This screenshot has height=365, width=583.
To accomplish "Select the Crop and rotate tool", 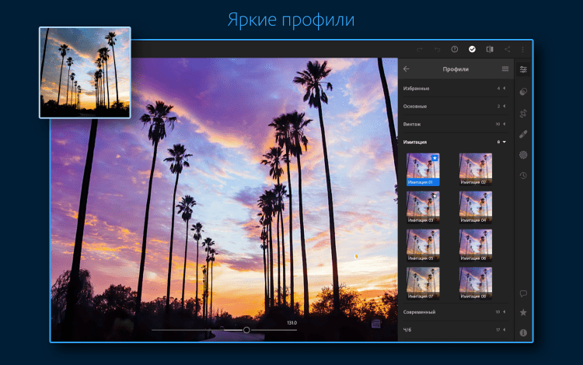I will point(523,113).
